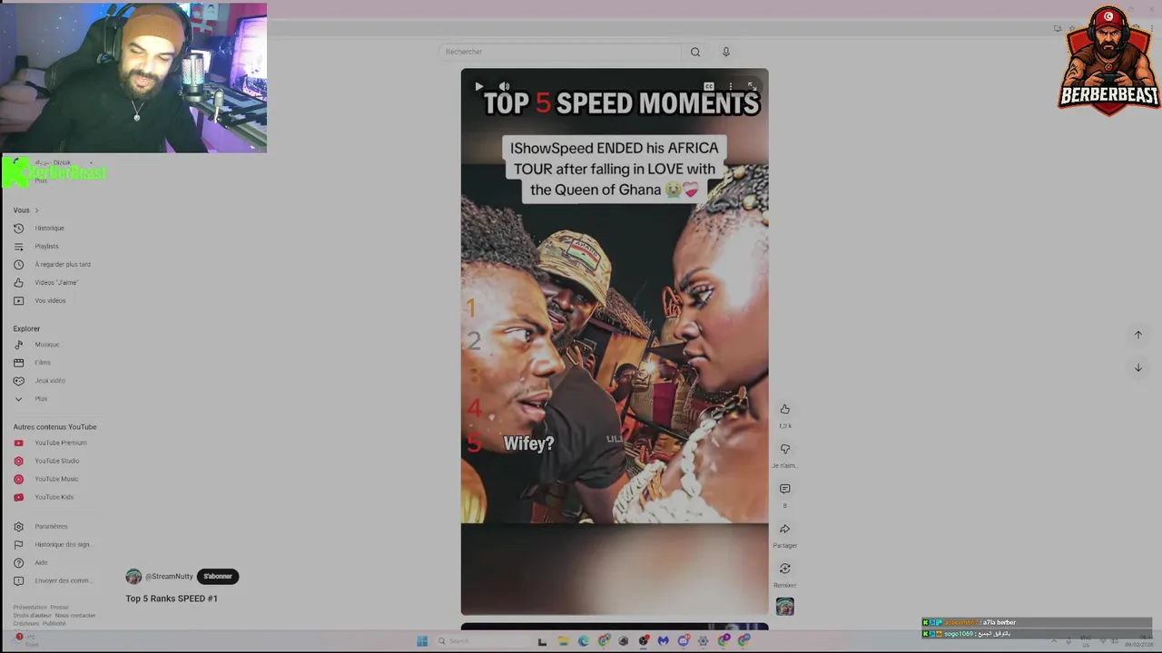The width and height of the screenshot is (1162, 653).
Task: Open the Windows Start menu
Action: pyautogui.click(x=422, y=641)
